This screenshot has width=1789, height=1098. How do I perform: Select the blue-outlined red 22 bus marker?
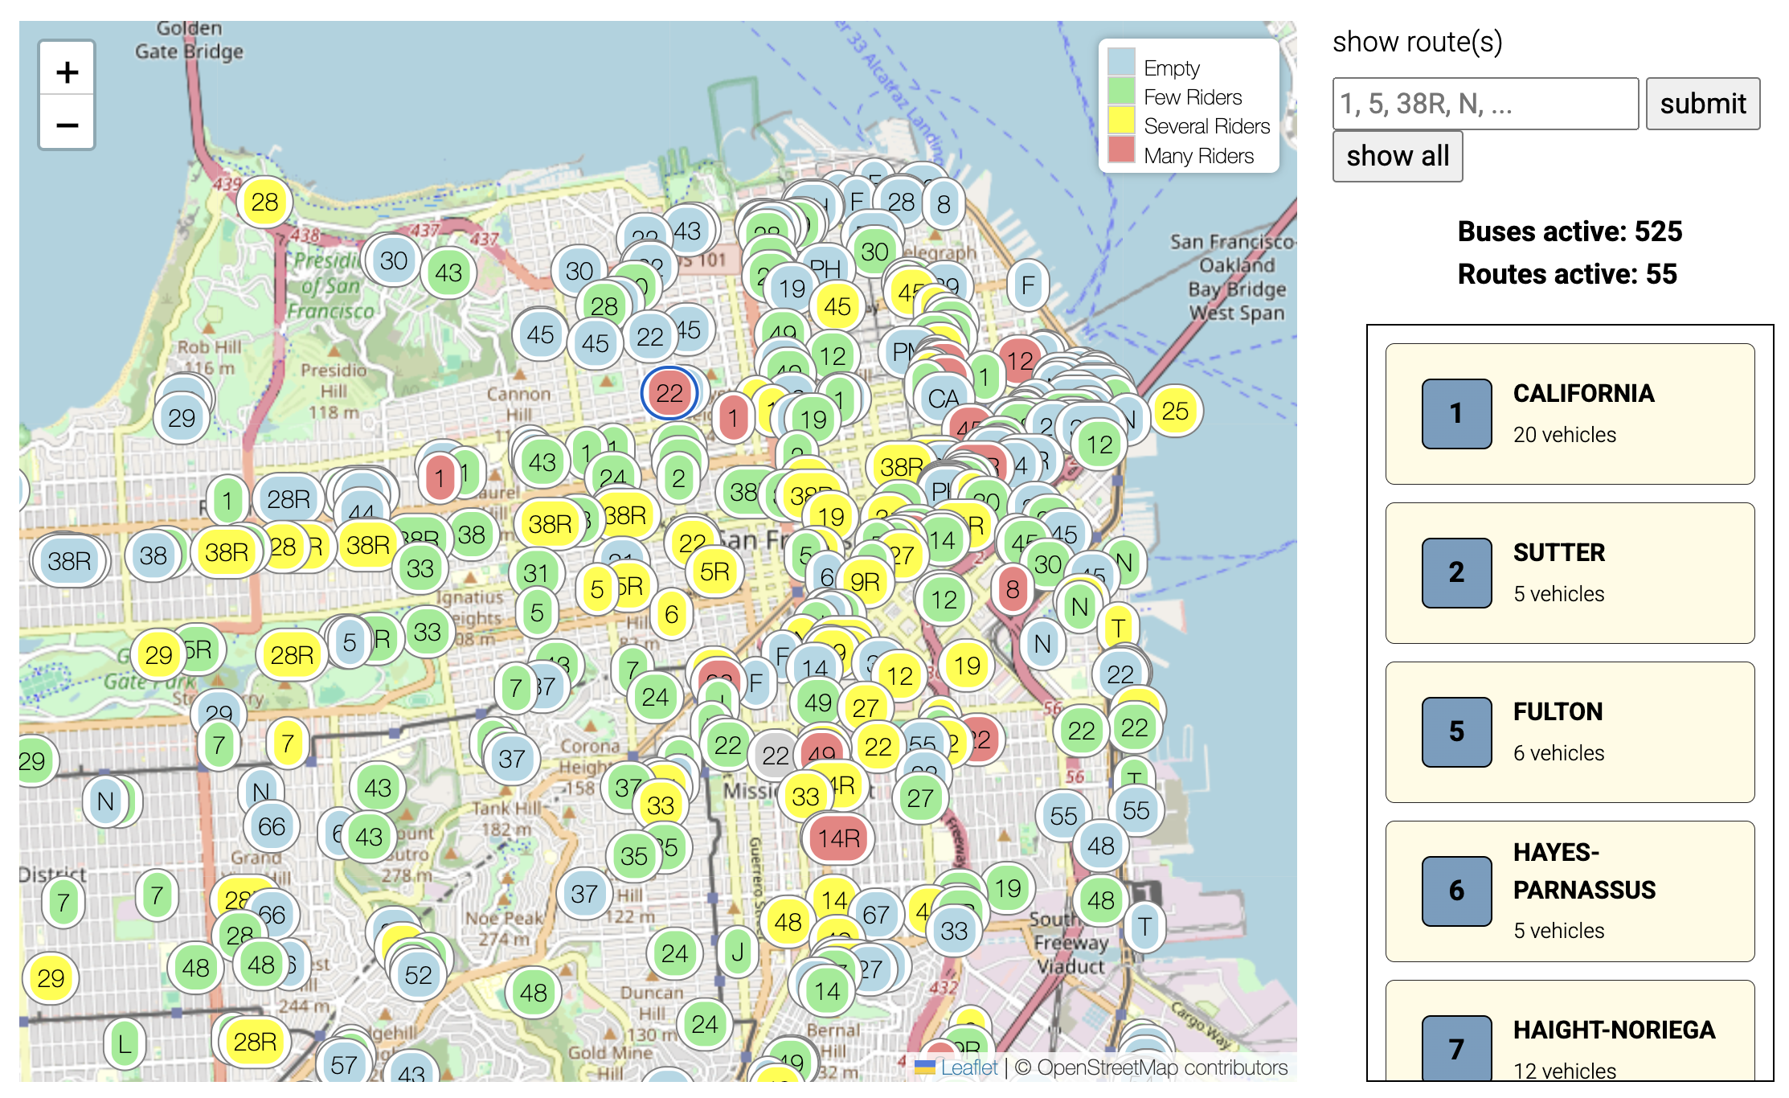(x=669, y=393)
